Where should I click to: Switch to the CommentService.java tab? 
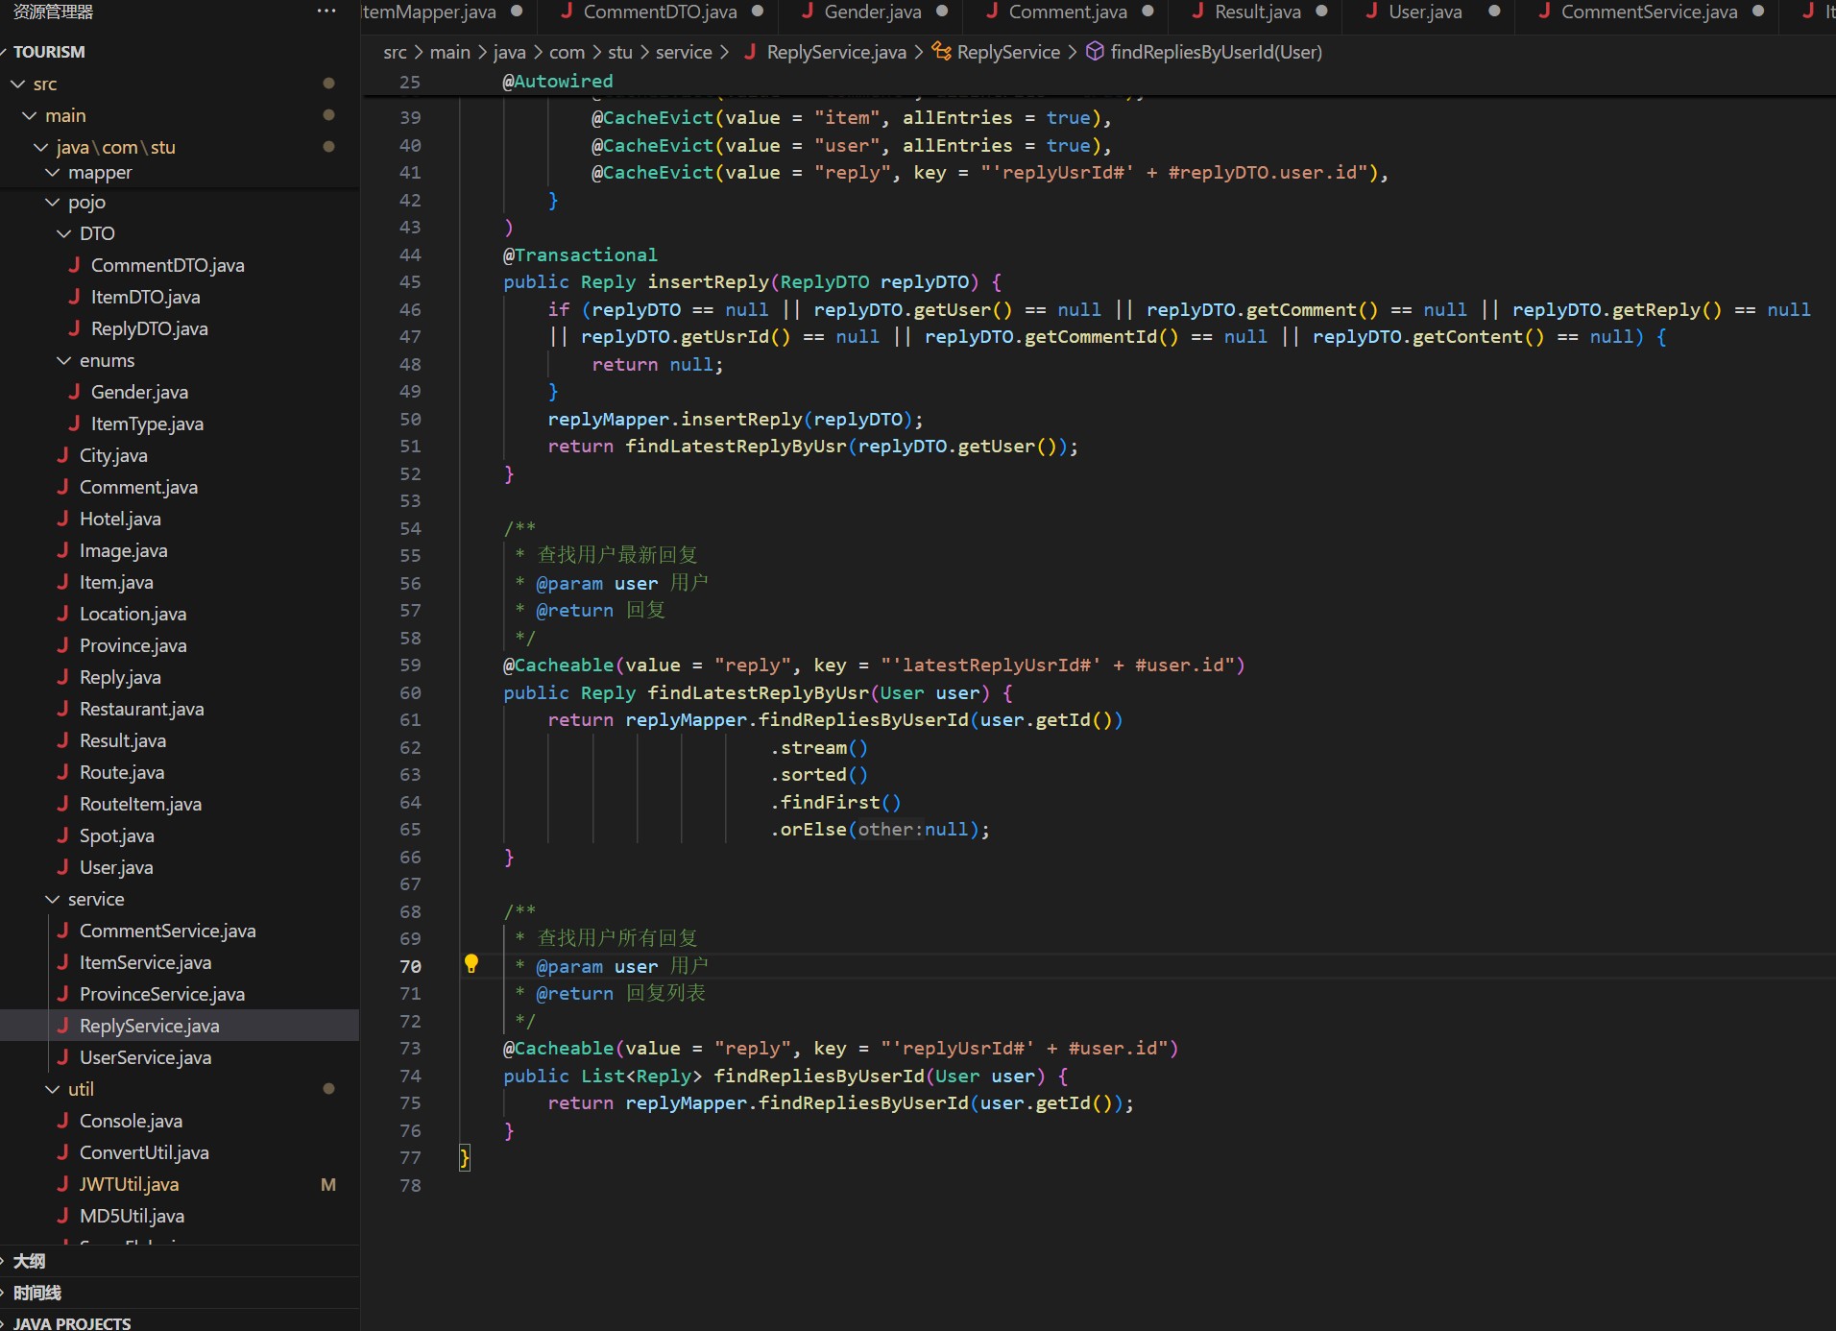(1649, 12)
